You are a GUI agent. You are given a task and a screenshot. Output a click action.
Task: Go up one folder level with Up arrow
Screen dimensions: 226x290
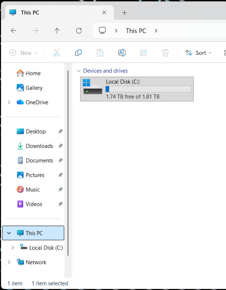[57, 31]
